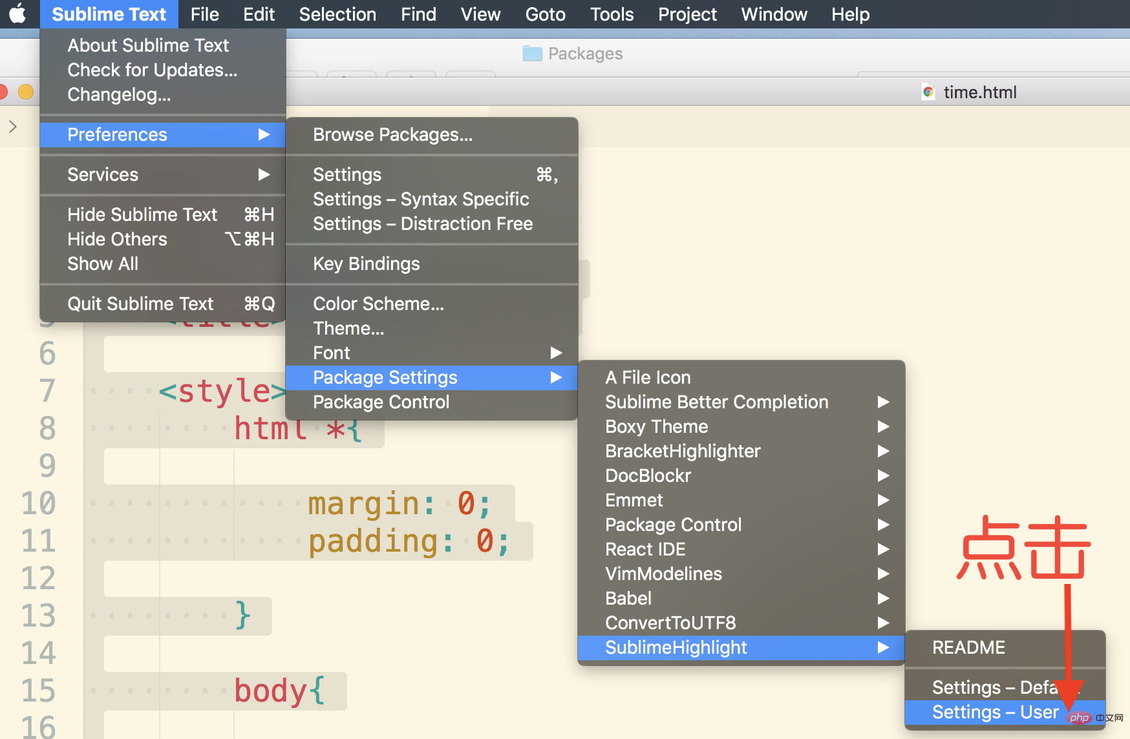1130x739 pixels.
Task: Open Boxy Theme package settings
Action: [741, 426]
